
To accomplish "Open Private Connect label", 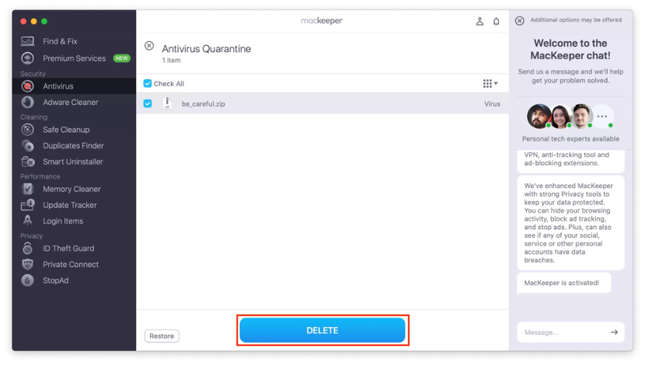I will point(71,264).
